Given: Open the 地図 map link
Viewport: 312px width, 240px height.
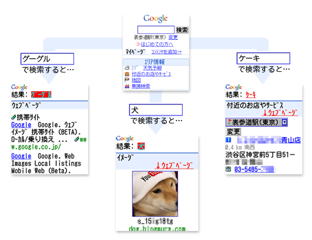Looking at the screenshot, I should [136, 80].
